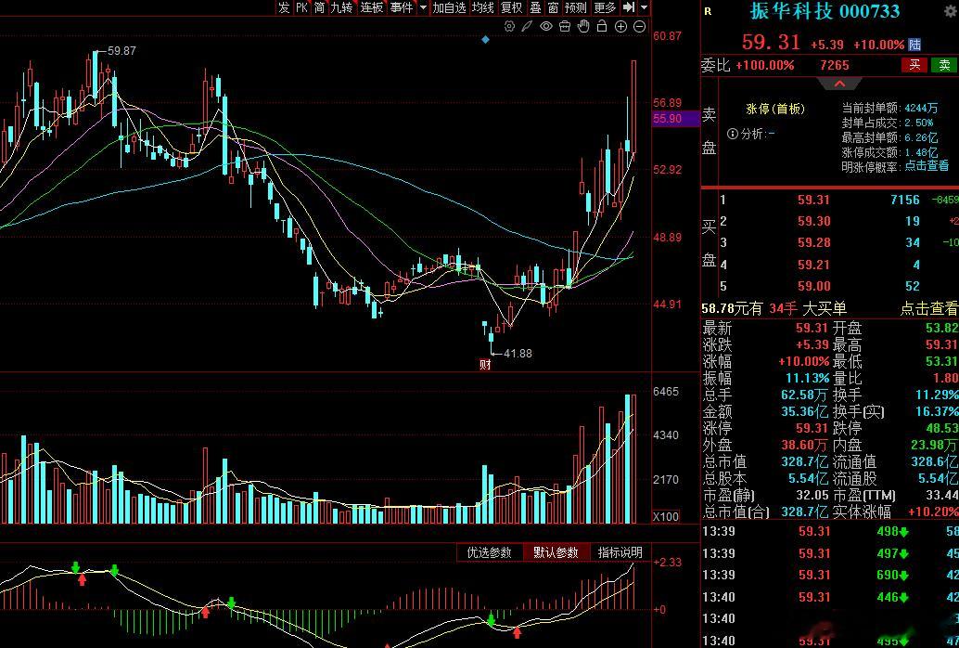Image resolution: width=959 pixels, height=648 pixels.
Task: Click the stock title 振华科技 000733
Action: pos(825,11)
